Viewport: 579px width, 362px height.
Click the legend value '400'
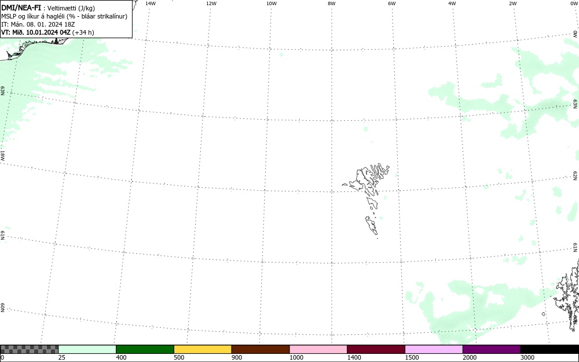(x=121, y=357)
